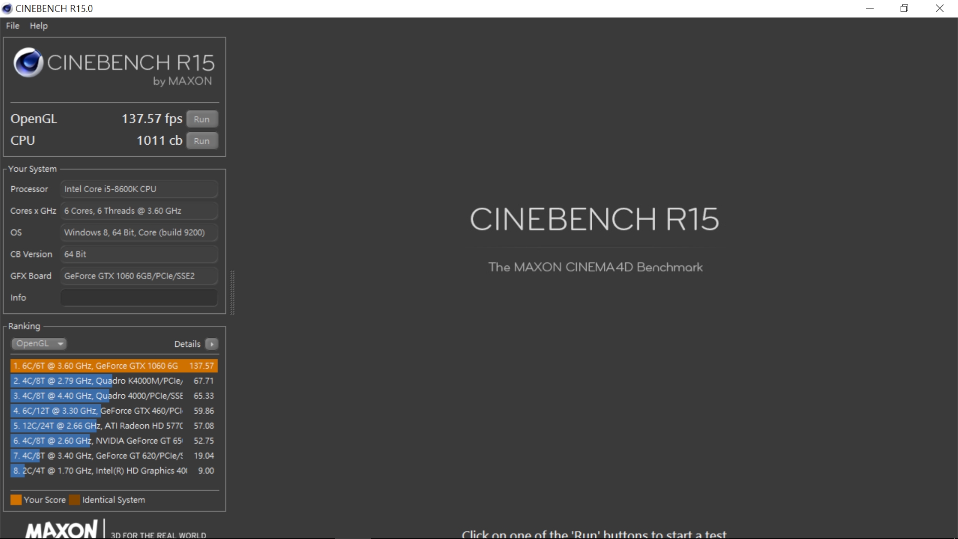Select ranking row 7 GeForce GT 620
This screenshot has height=539, width=958.
tap(114, 456)
